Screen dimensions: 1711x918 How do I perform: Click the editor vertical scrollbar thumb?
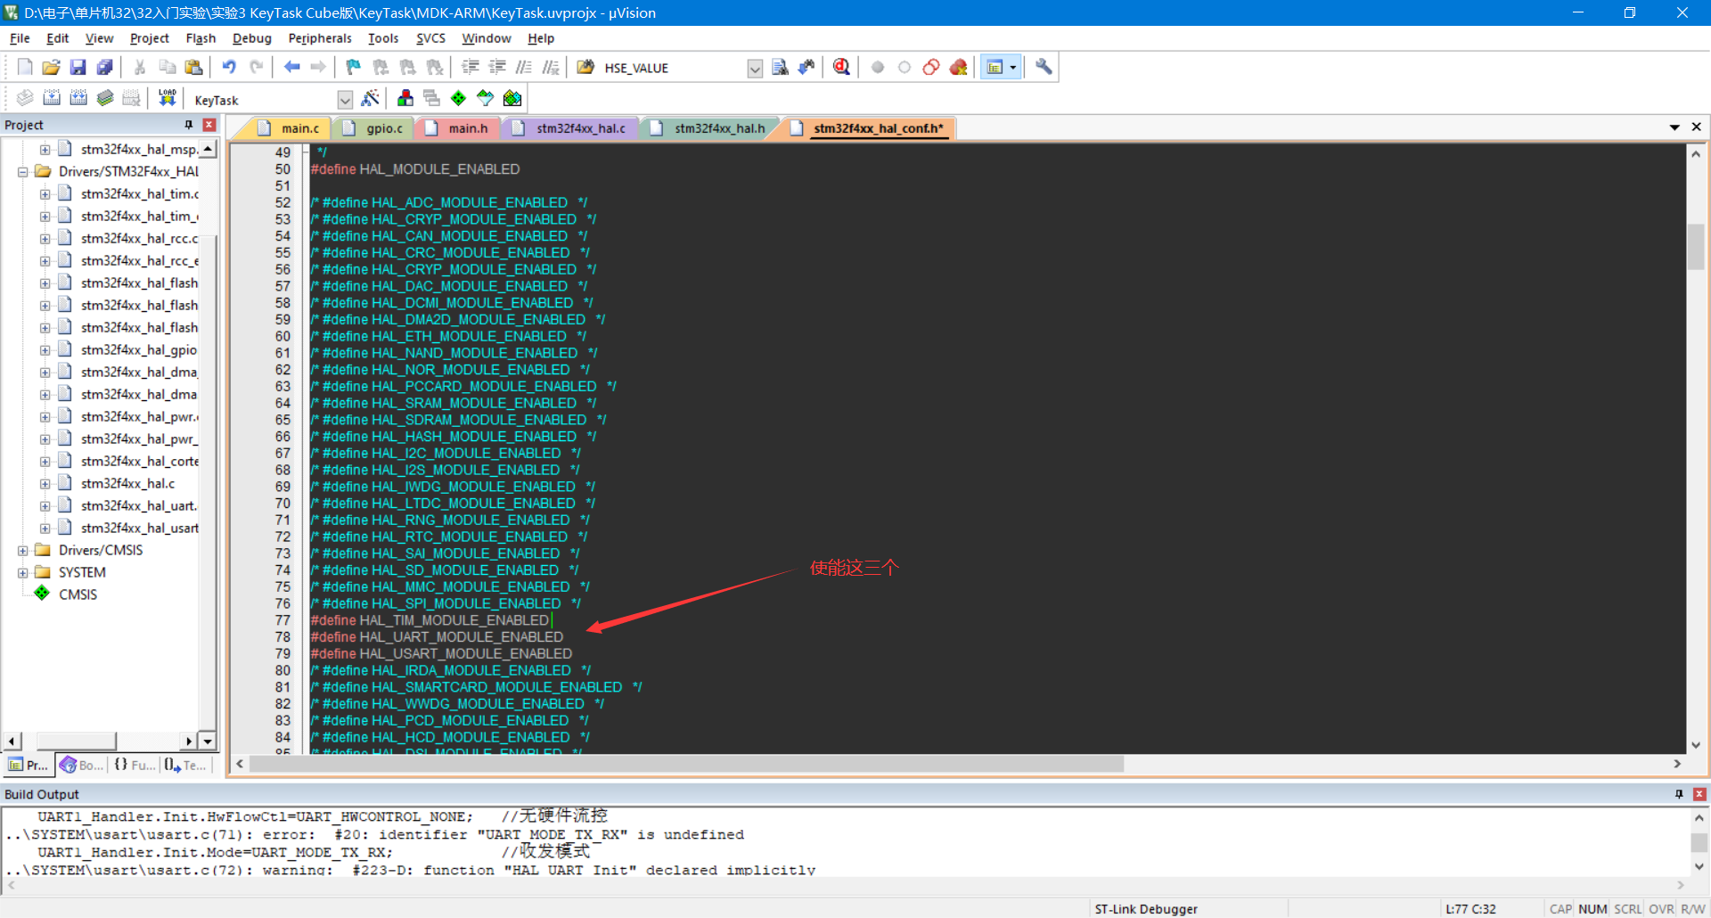click(1696, 245)
